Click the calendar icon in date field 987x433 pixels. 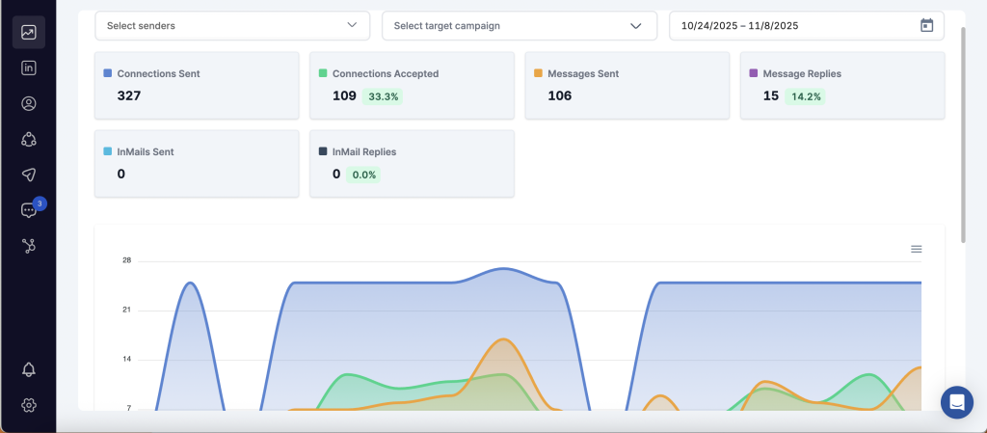coord(926,26)
